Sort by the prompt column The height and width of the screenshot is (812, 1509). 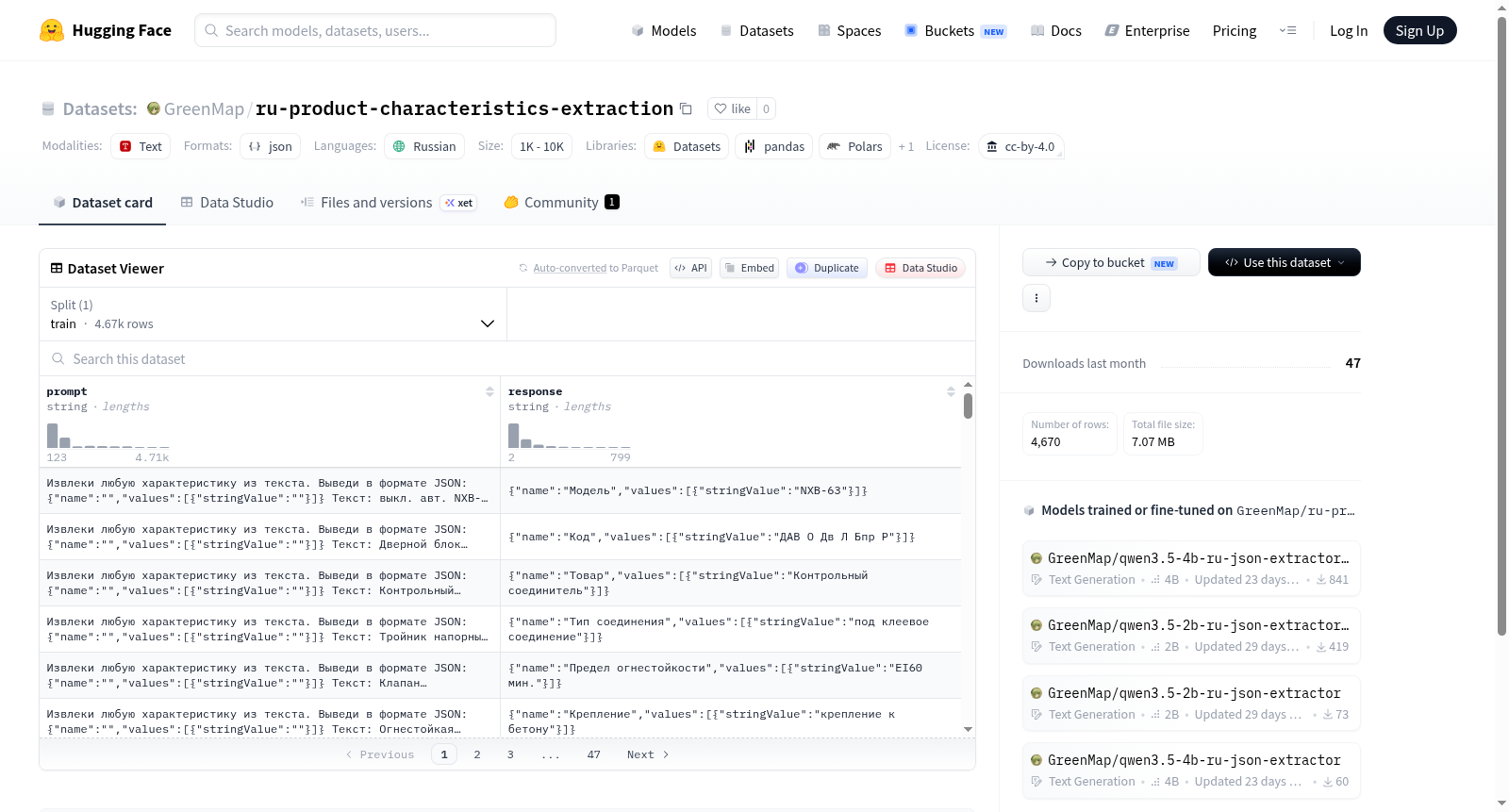[489, 391]
